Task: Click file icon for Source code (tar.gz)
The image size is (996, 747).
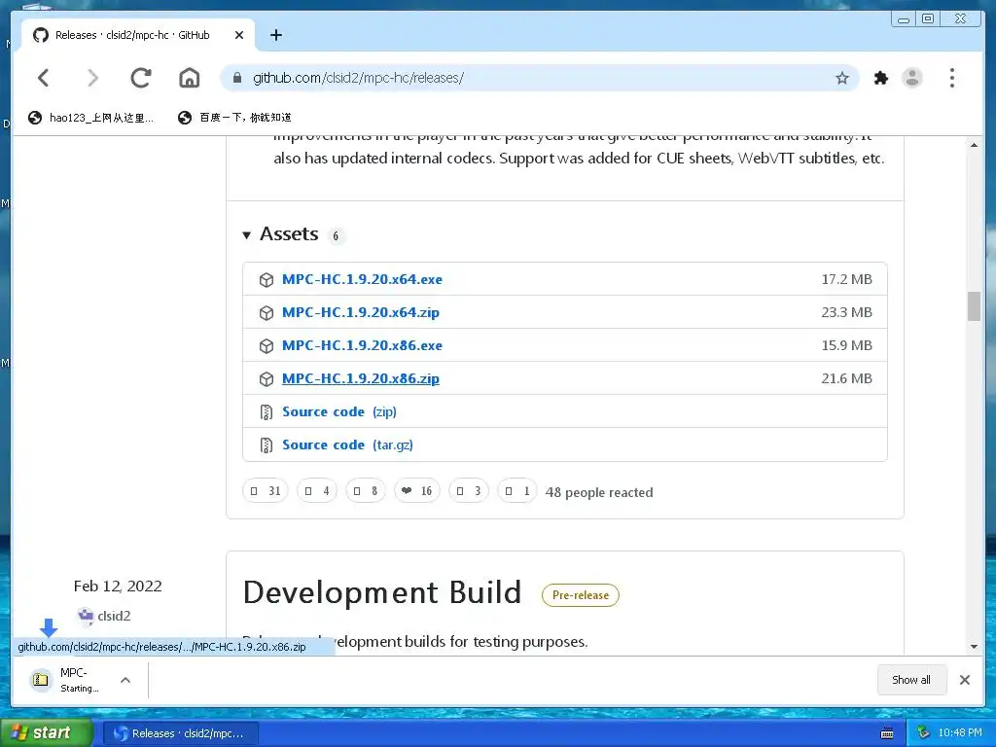Action: (267, 445)
